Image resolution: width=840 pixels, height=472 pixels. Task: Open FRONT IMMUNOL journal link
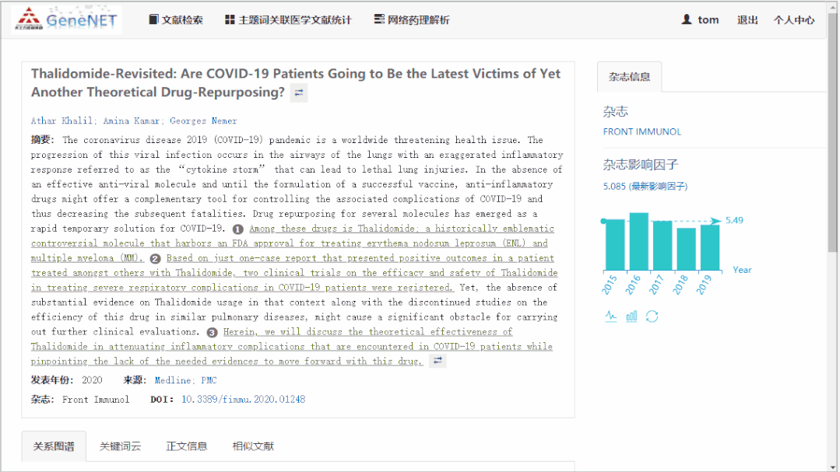[641, 131]
